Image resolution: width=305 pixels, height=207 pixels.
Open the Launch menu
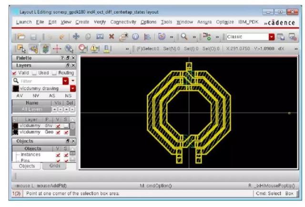tap(24, 22)
